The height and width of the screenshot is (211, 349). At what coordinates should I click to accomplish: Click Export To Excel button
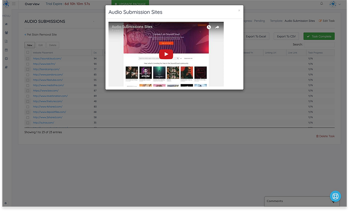(x=256, y=36)
